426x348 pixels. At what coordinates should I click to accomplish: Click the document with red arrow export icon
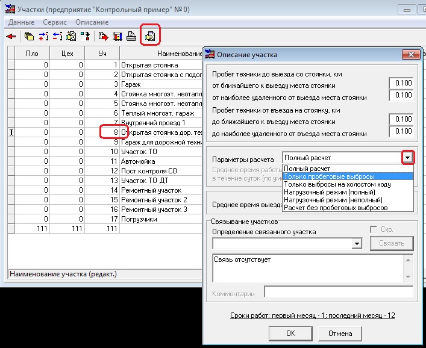click(103, 36)
